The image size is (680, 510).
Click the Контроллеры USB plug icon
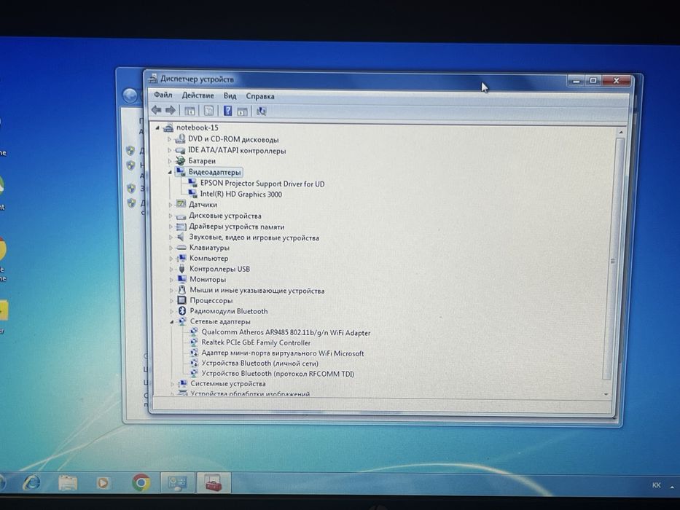[181, 269]
